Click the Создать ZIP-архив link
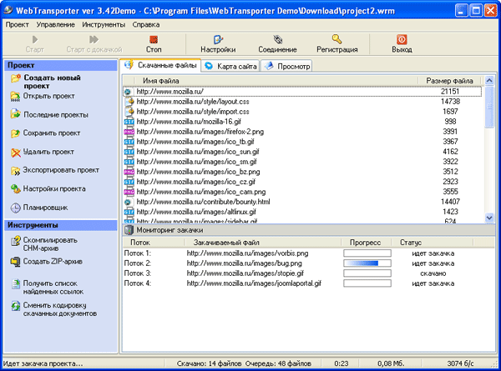Image resolution: width=501 pixels, height=371 pixels. [x=53, y=261]
